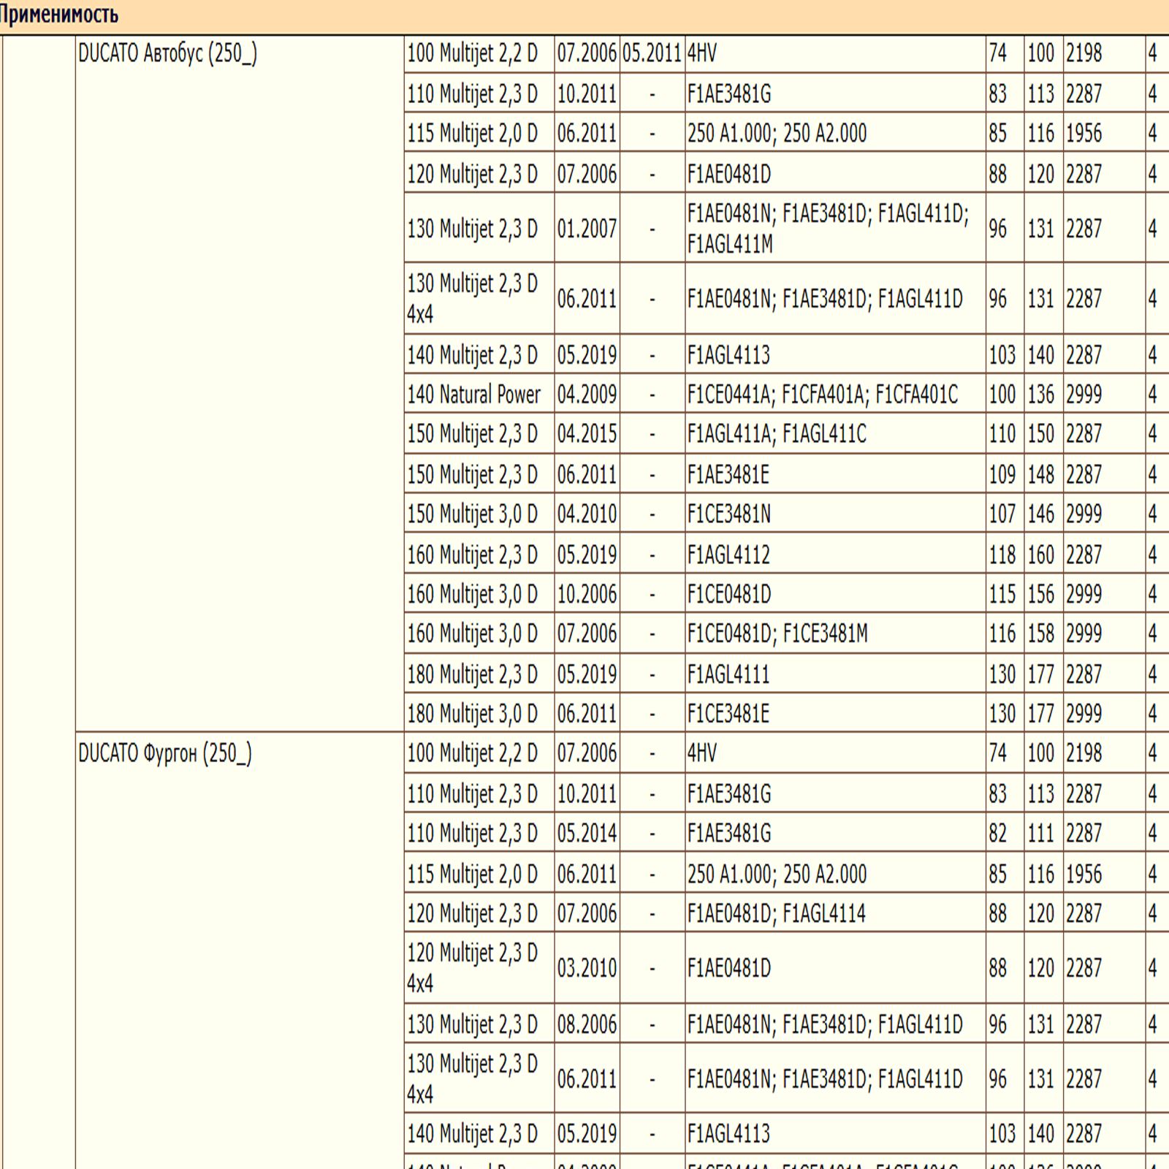Screen dimensions: 1169x1169
Task: Click engine code F1AGL4112
Action: [x=728, y=555]
